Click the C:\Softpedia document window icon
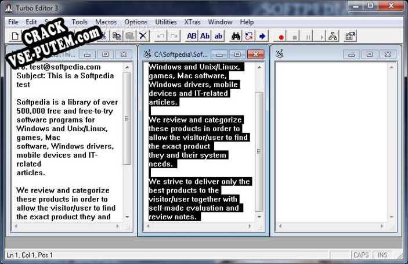The height and width of the screenshot is (264, 408). tap(147, 54)
